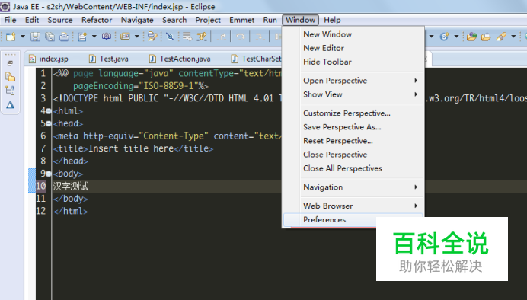
Task: Click the Open Type folder icon with spheres
Action: point(471,37)
